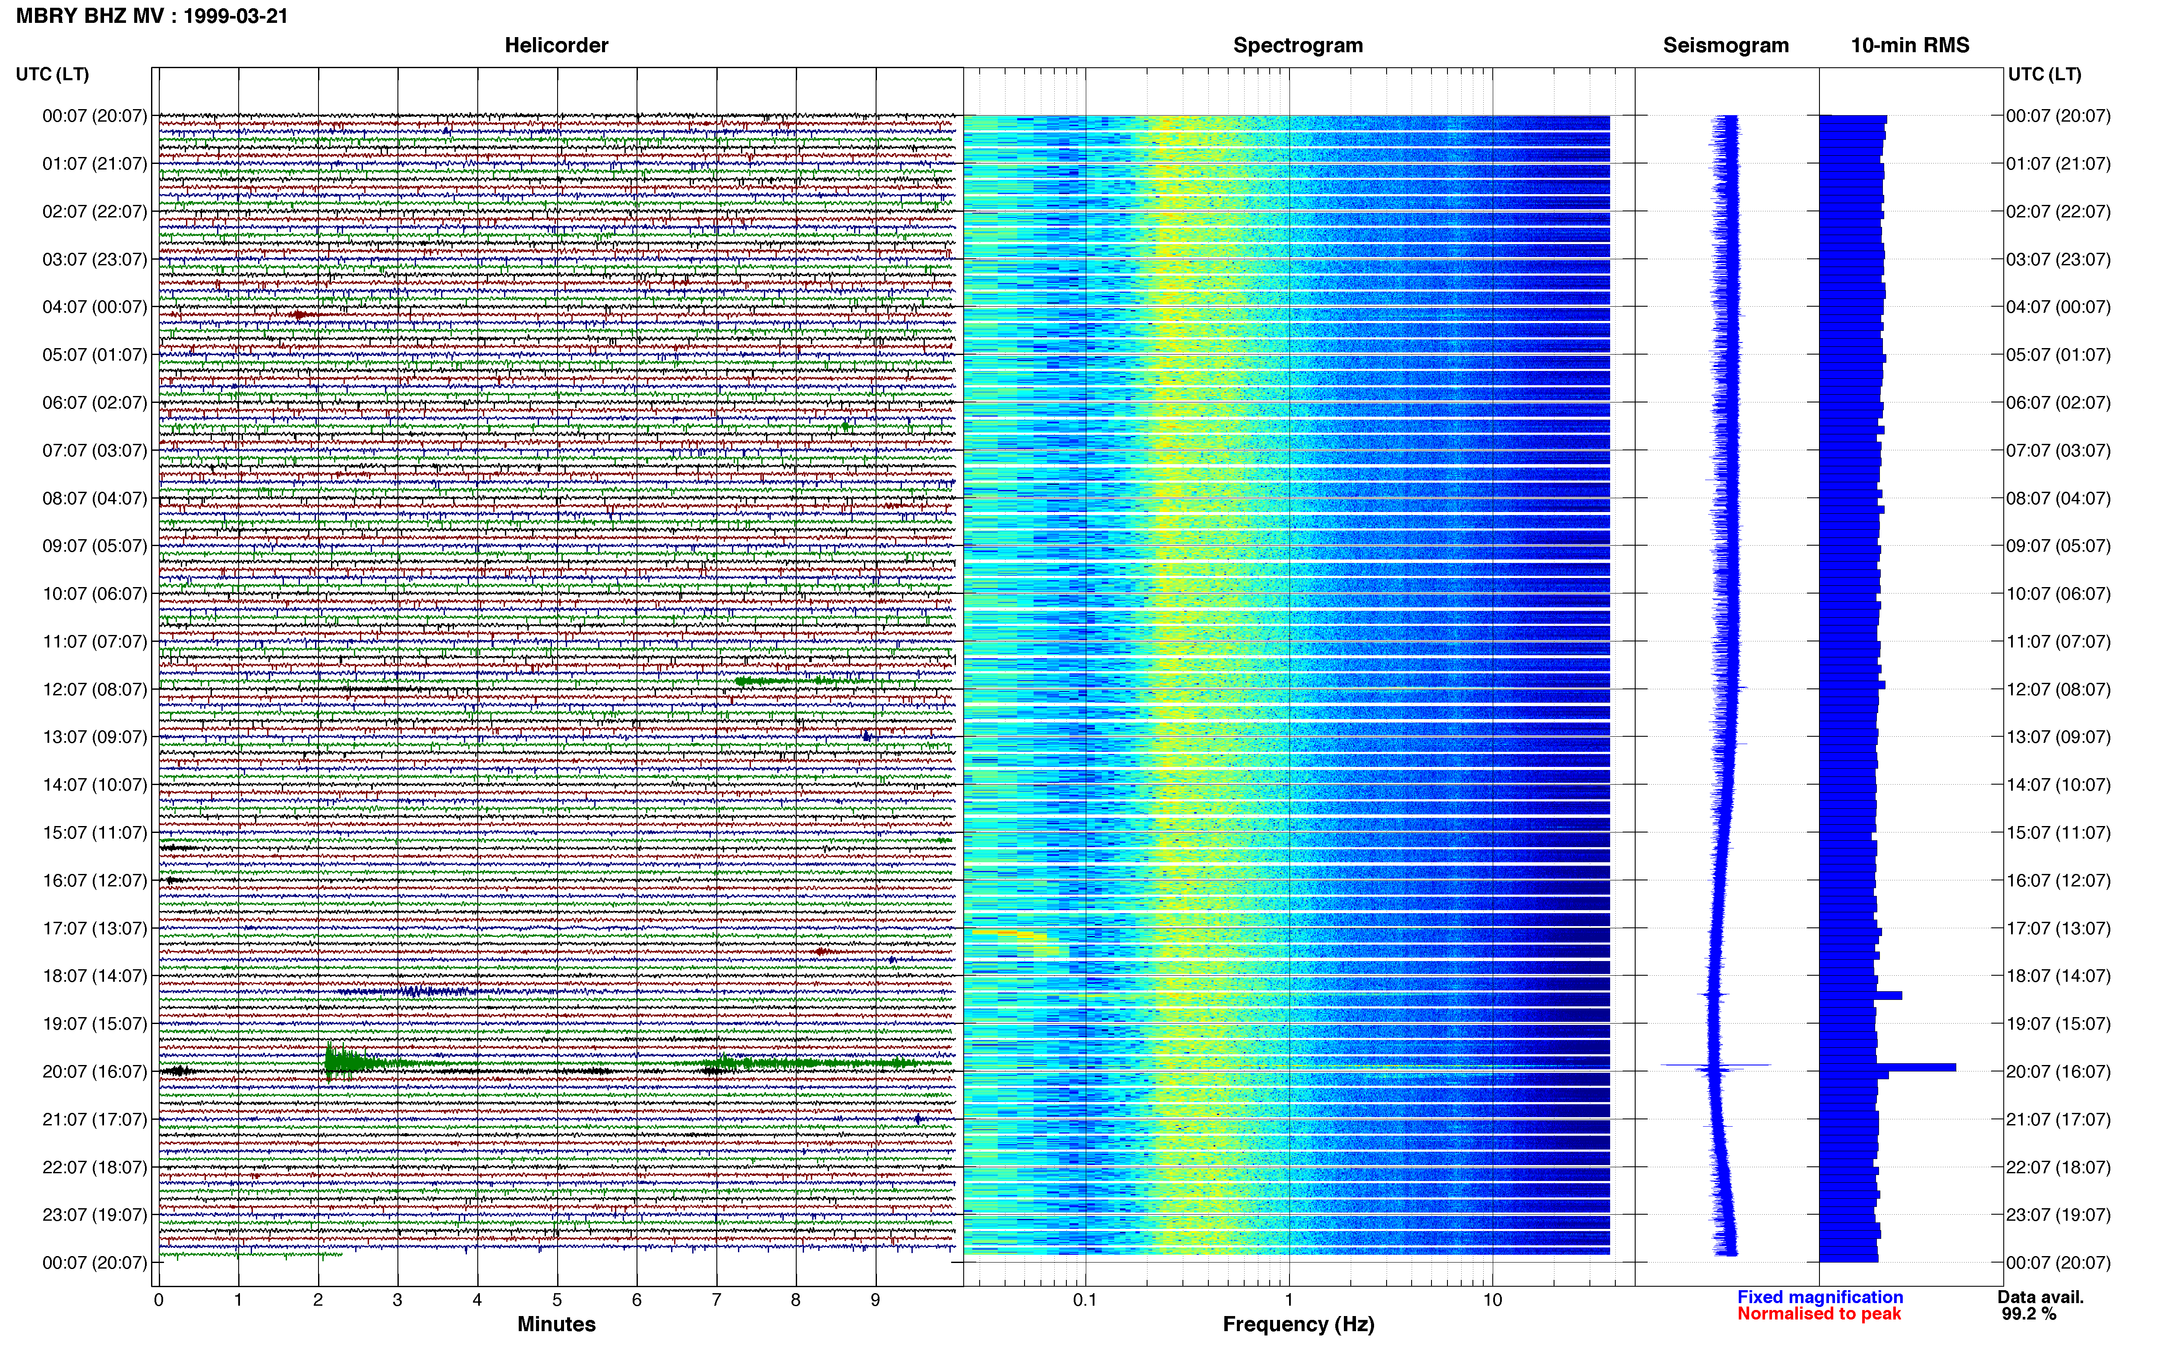Click '22:07 (18:07)' on the left time axis
2166x1354 pixels.
(94, 1168)
